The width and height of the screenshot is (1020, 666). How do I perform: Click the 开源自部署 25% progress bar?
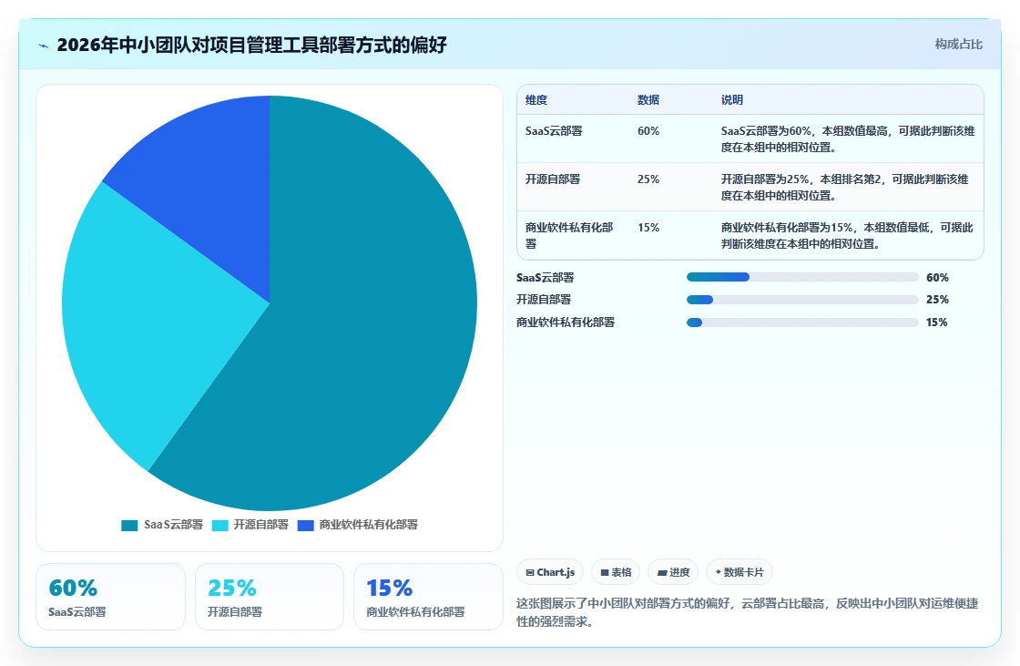pyautogui.click(x=802, y=300)
